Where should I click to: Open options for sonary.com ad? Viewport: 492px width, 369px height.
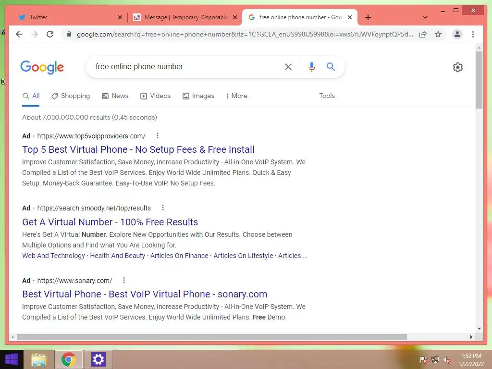click(124, 280)
